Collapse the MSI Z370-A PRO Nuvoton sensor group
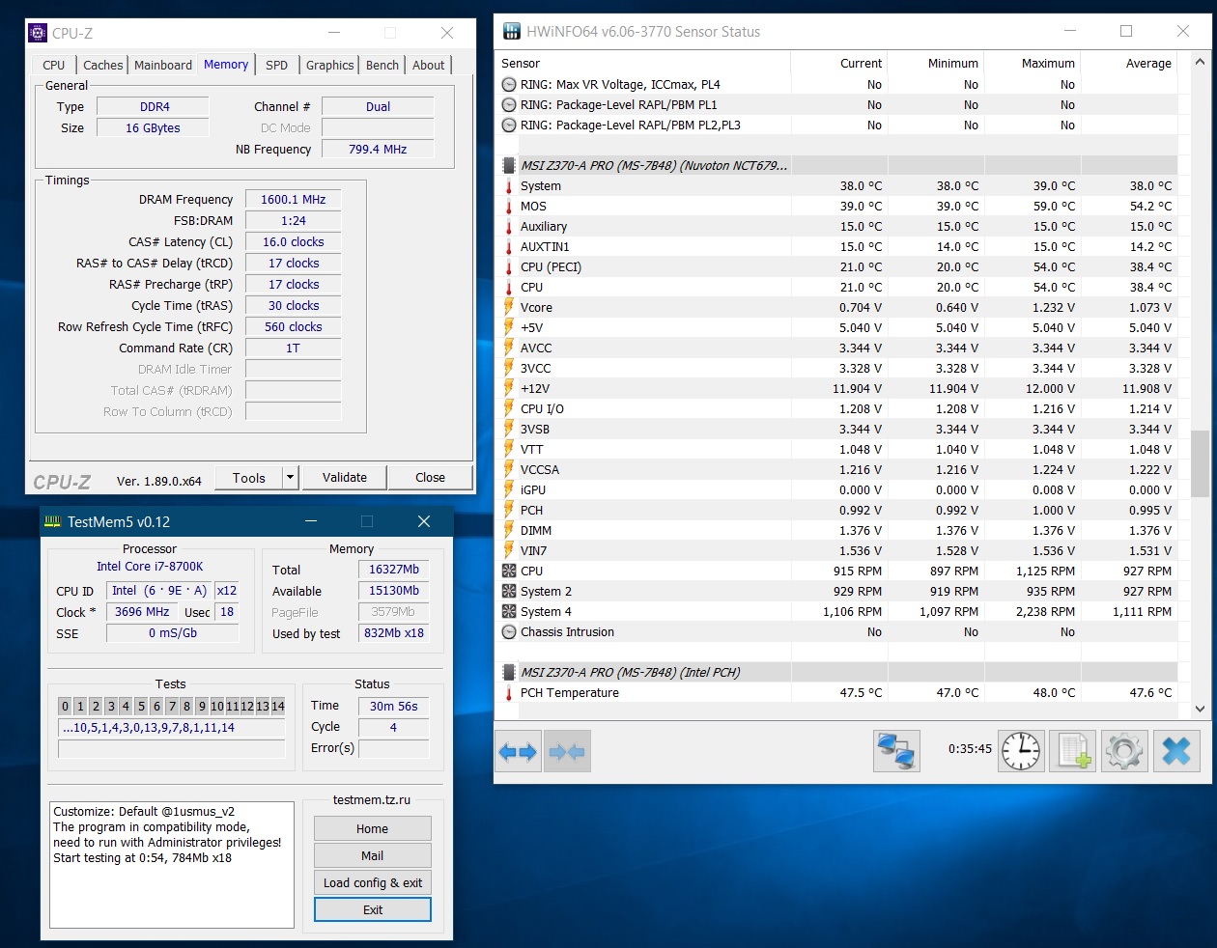 pos(509,165)
